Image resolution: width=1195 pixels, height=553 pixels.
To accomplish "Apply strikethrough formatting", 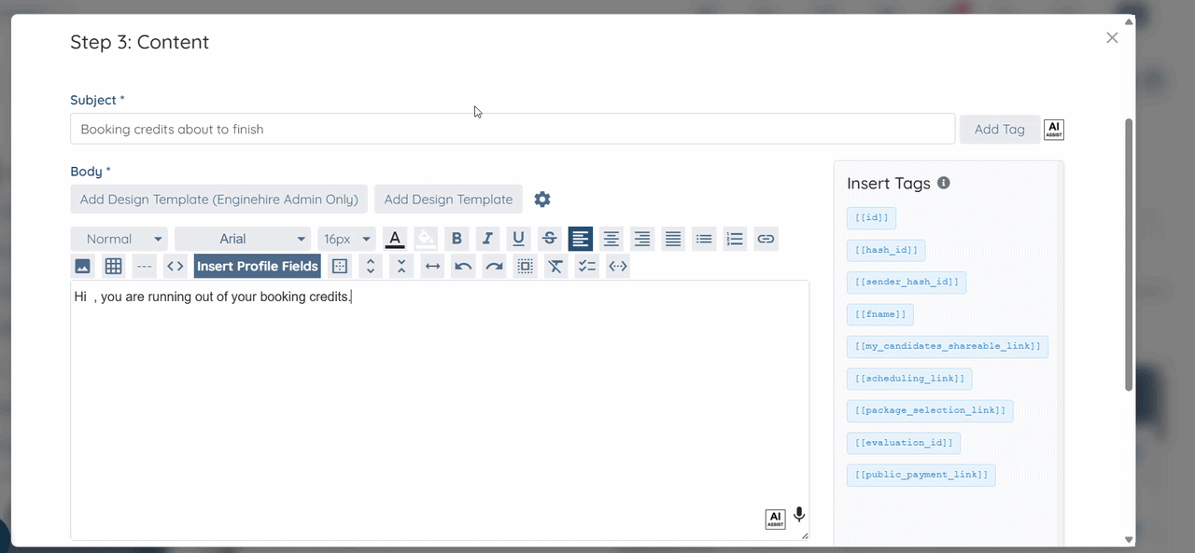I will coord(549,239).
